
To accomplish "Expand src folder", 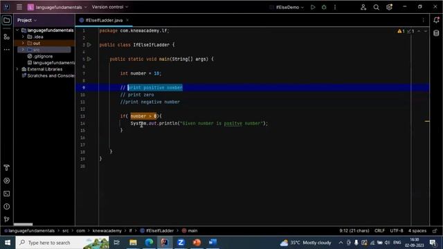I will (x=23, y=50).
